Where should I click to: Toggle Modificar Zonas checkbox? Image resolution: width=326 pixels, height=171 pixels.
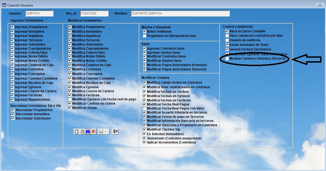(70, 108)
